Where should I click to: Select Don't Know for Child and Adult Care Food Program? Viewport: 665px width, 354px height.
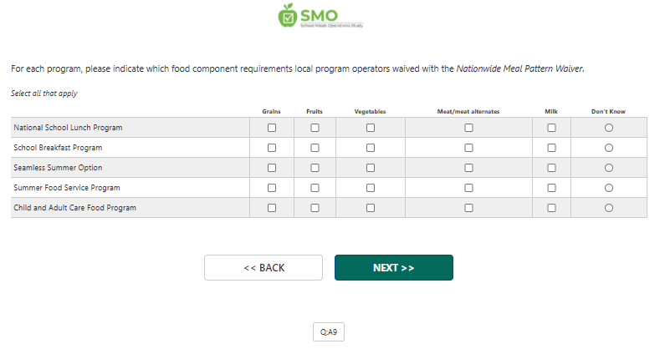(x=608, y=208)
